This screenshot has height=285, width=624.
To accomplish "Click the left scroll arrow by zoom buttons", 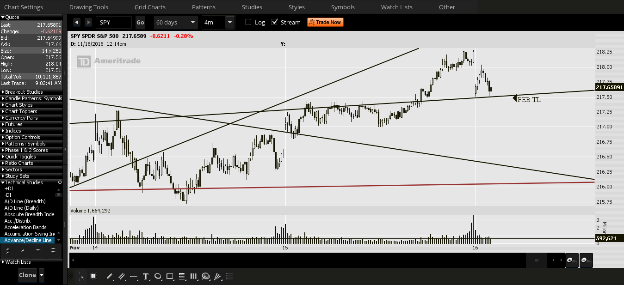I will pos(554,261).
